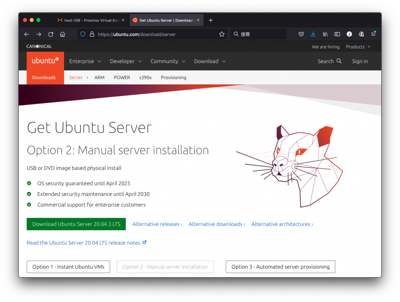Click the padlock site security icon
400x302 pixels.
coord(92,34)
